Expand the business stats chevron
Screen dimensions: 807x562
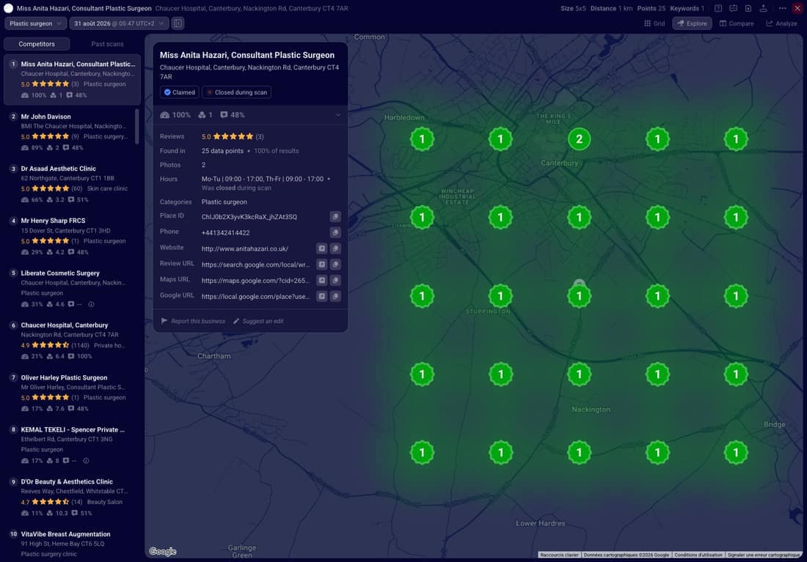338,115
